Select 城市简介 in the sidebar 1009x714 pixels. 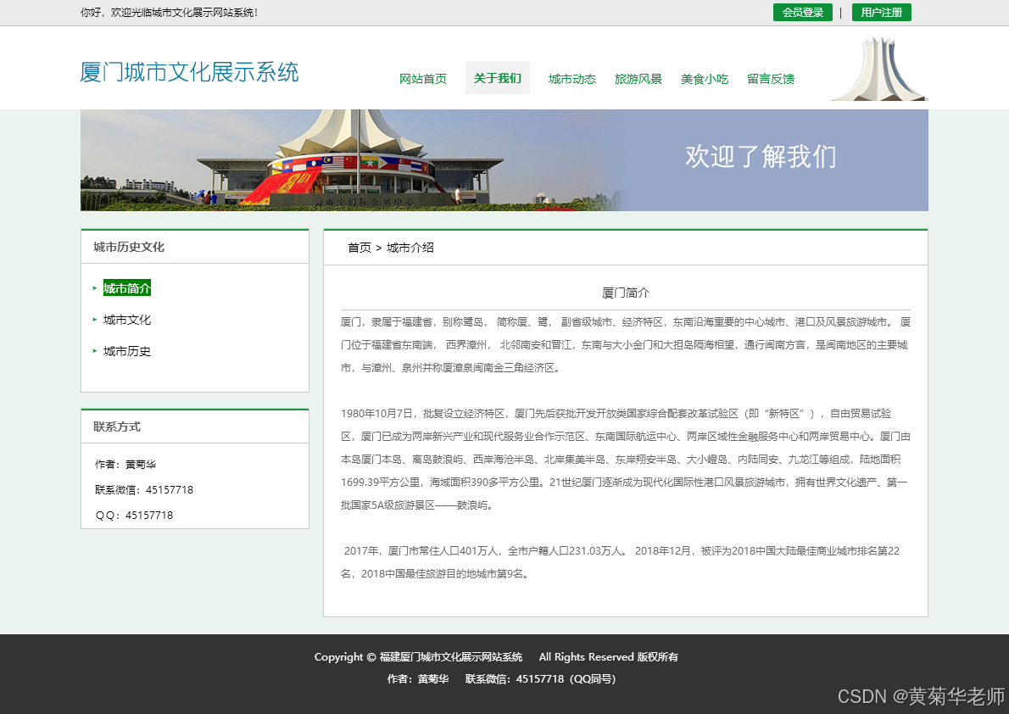127,288
